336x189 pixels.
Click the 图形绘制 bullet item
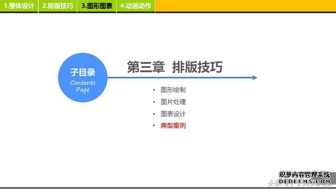tap(173, 90)
